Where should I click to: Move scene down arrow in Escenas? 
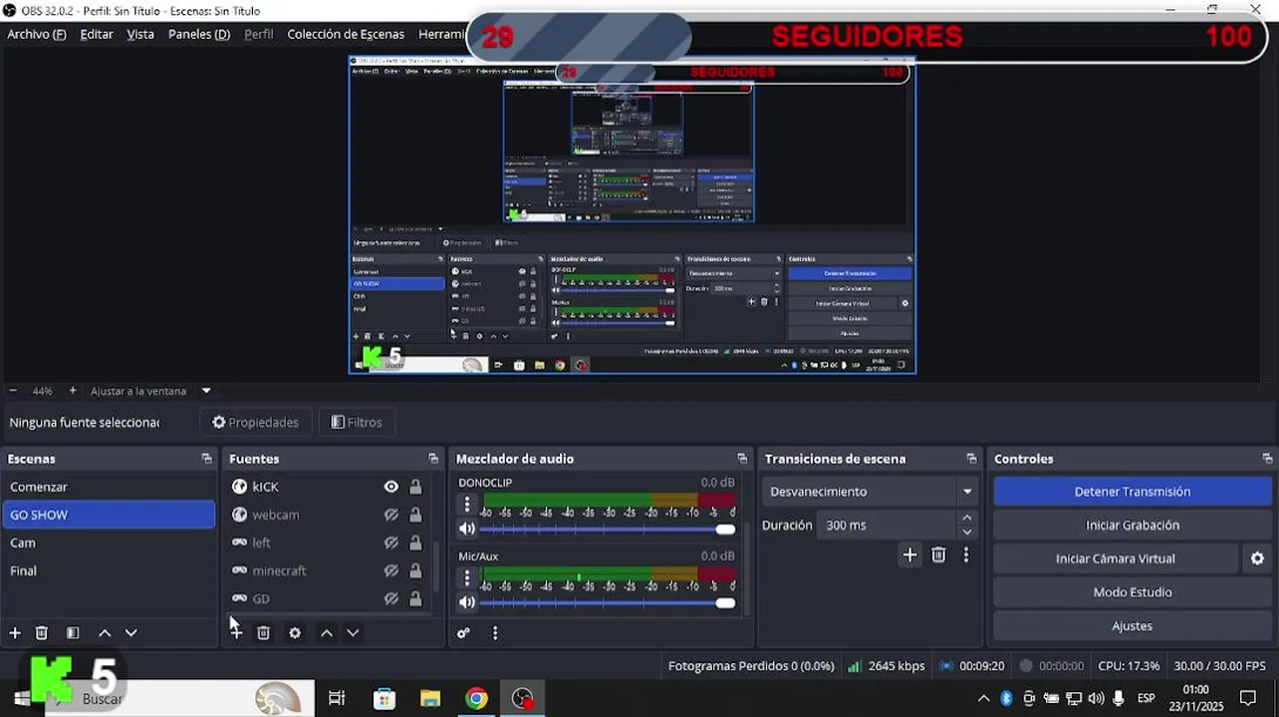(130, 633)
